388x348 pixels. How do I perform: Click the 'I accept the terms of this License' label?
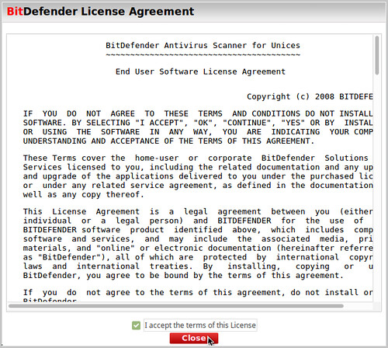point(200,325)
